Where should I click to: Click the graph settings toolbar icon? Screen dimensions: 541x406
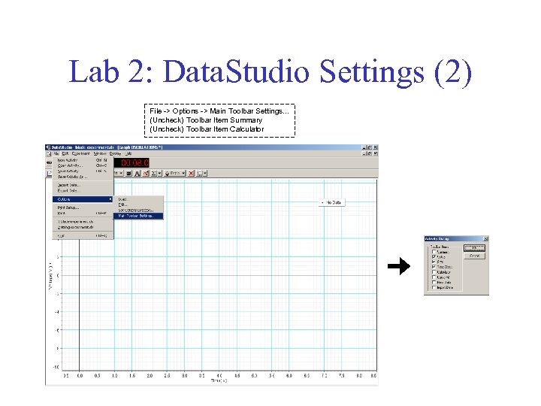tap(200, 174)
